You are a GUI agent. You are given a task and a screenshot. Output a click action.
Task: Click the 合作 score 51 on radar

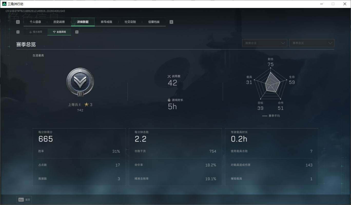pyautogui.click(x=281, y=108)
